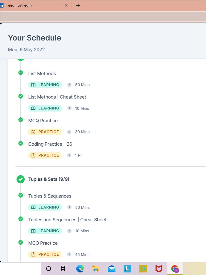Click the PRACTICE badge under Coding Practice - 26
This screenshot has width=206, height=275.
[45, 155]
